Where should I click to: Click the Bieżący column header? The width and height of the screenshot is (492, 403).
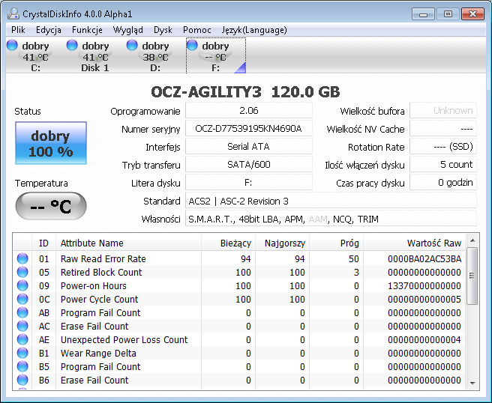tap(228, 243)
